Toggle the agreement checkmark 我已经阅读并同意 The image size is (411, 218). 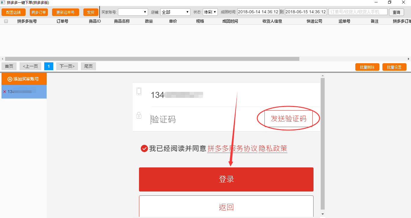144,148
